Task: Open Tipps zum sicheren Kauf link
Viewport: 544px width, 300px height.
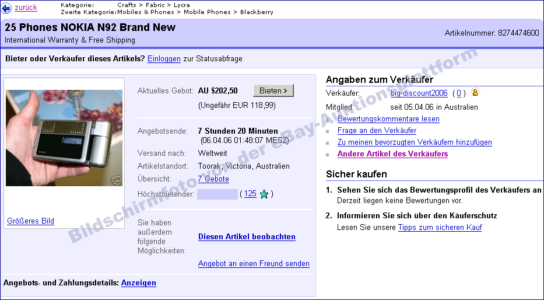Action: coord(440,228)
